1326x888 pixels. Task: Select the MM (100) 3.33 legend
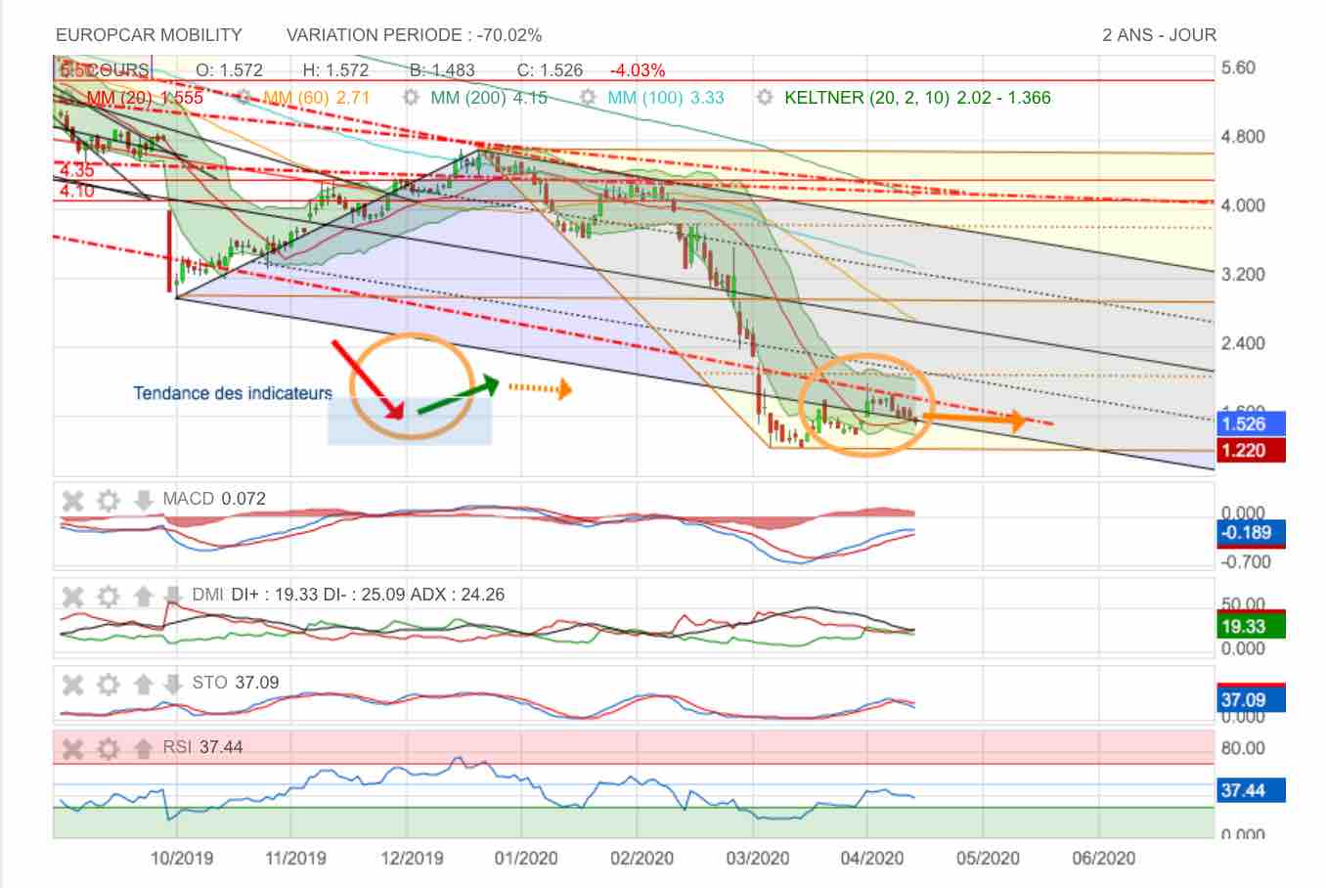pyautogui.click(x=666, y=98)
